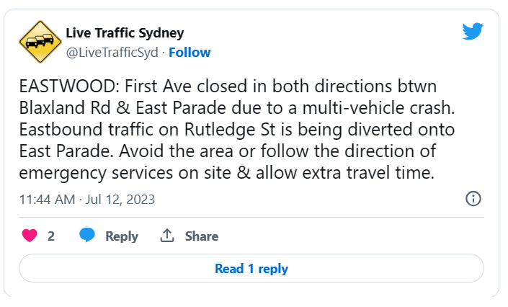Click the like count number 2
Screen dimensions: 508x307
pos(51,236)
